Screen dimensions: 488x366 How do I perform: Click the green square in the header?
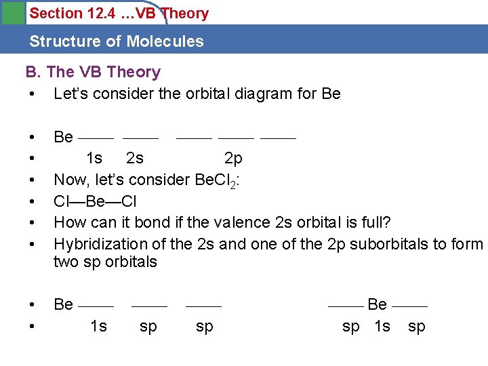[x=13, y=13]
